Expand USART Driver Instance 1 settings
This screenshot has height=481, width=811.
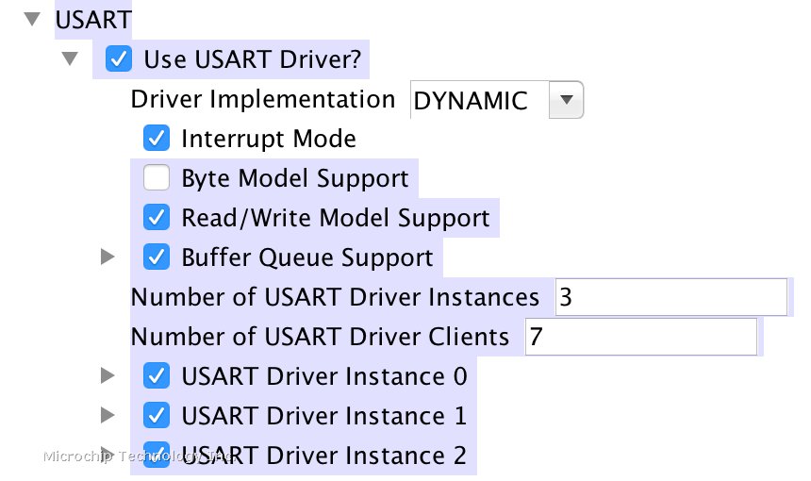point(108,416)
